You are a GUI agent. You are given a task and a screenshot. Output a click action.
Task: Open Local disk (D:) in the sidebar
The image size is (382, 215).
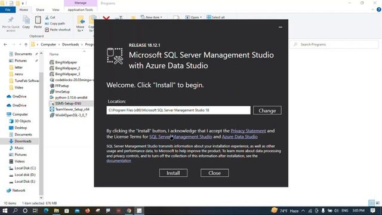coord(23,174)
